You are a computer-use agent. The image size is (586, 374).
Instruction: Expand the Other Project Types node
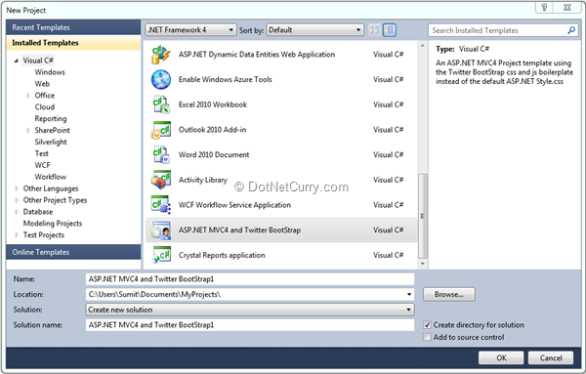17,200
